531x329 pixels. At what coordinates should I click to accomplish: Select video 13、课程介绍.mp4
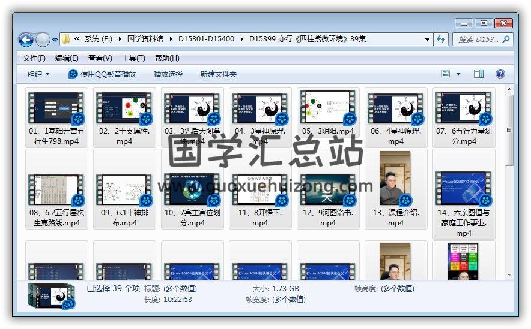pyautogui.click(x=396, y=189)
